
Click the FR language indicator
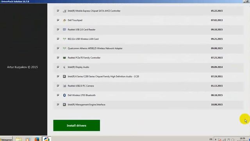pos(211,139)
